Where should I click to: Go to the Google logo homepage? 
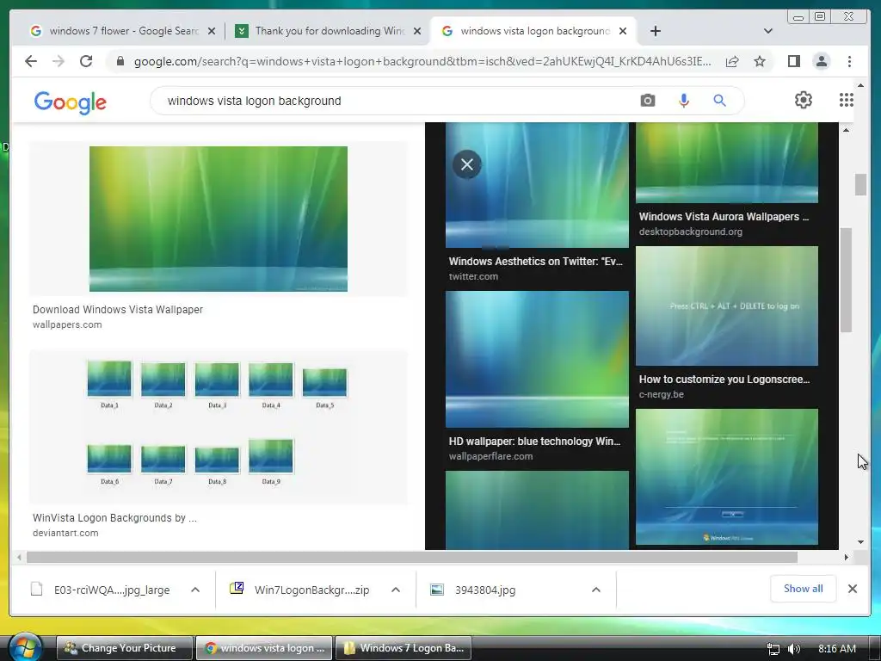pyautogui.click(x=71, y=102)
